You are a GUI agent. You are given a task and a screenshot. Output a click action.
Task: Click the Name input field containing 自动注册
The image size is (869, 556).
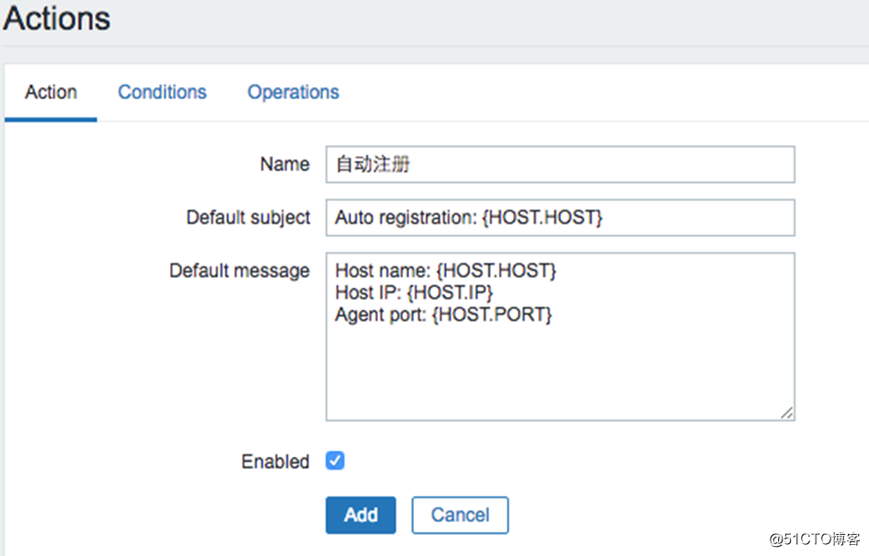point(560,165)
